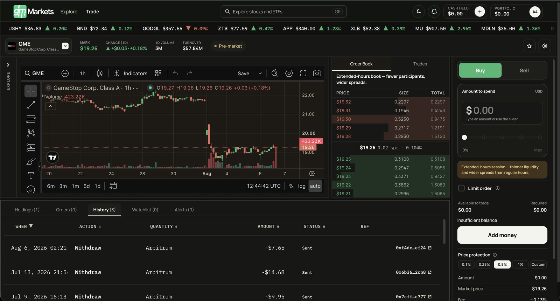Viewport: 560px width, 301px height.
Task: Open GME ticker selector dropdown
Action: pyautogui.click(x=65, y=46)
